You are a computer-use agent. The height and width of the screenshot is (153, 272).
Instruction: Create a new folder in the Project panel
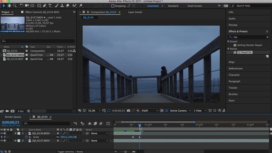pos(7,111)
